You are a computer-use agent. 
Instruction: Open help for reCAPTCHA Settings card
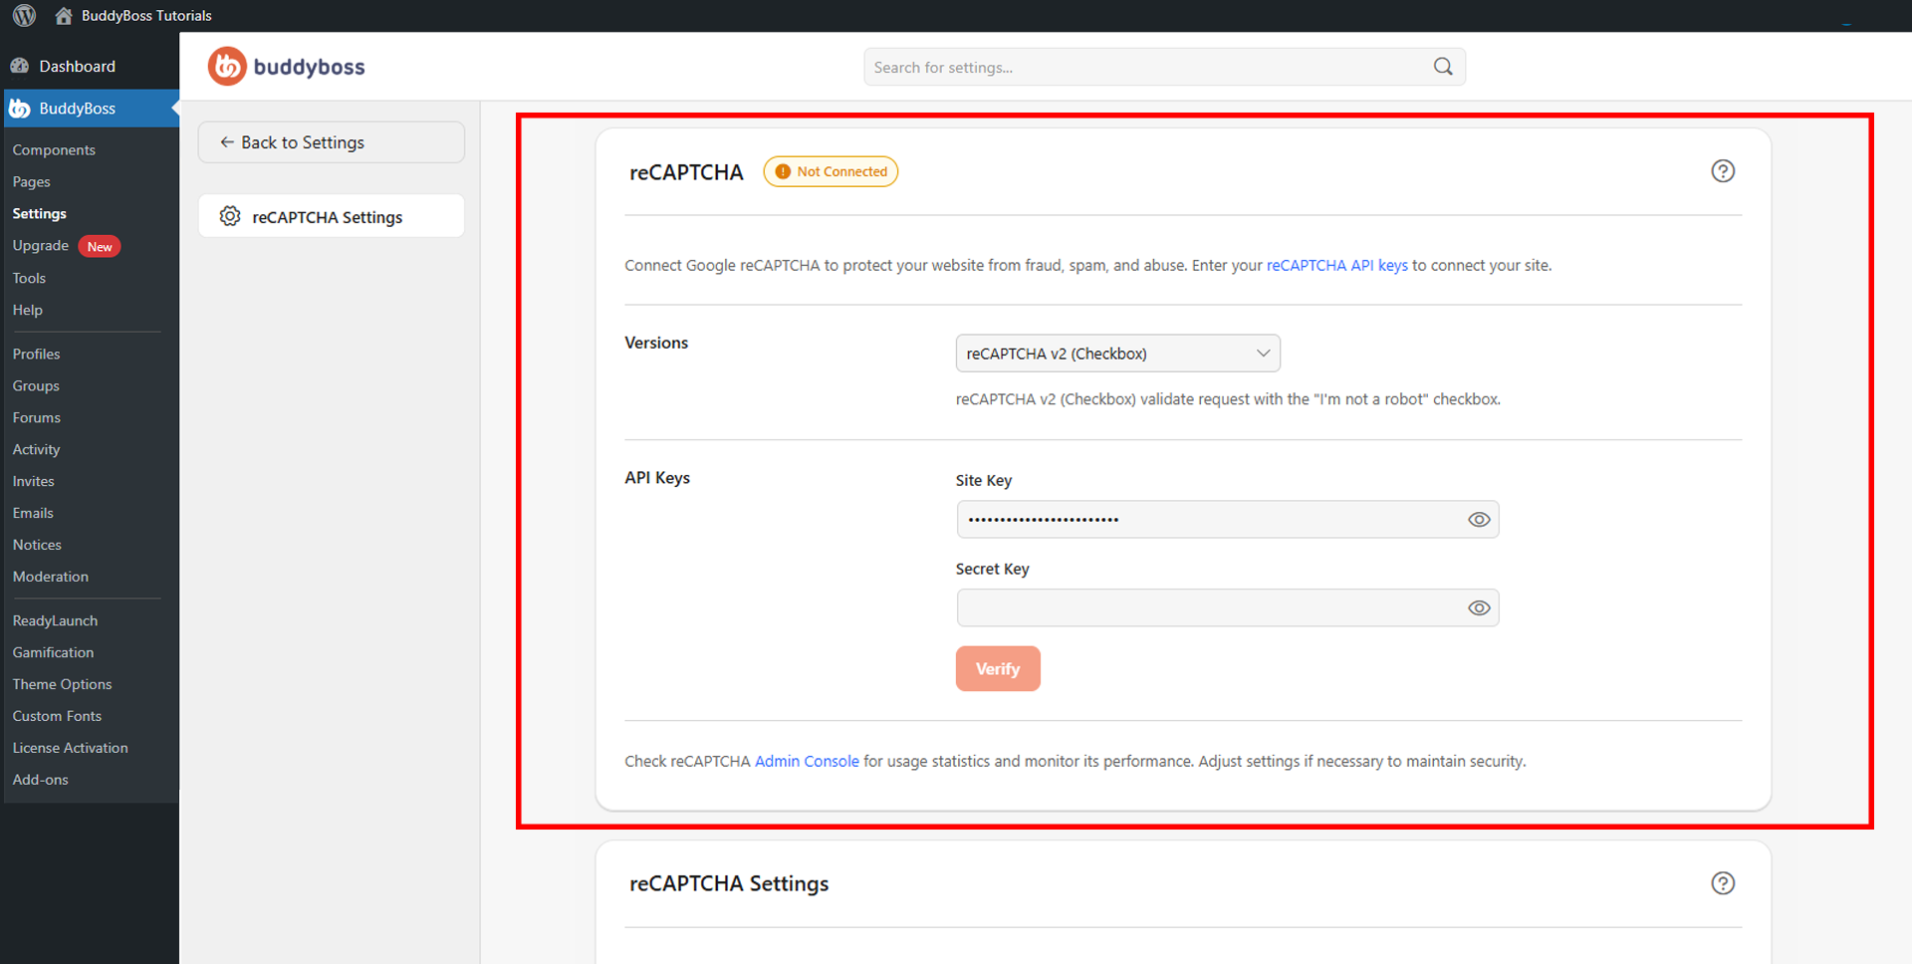pos(1723,883)
